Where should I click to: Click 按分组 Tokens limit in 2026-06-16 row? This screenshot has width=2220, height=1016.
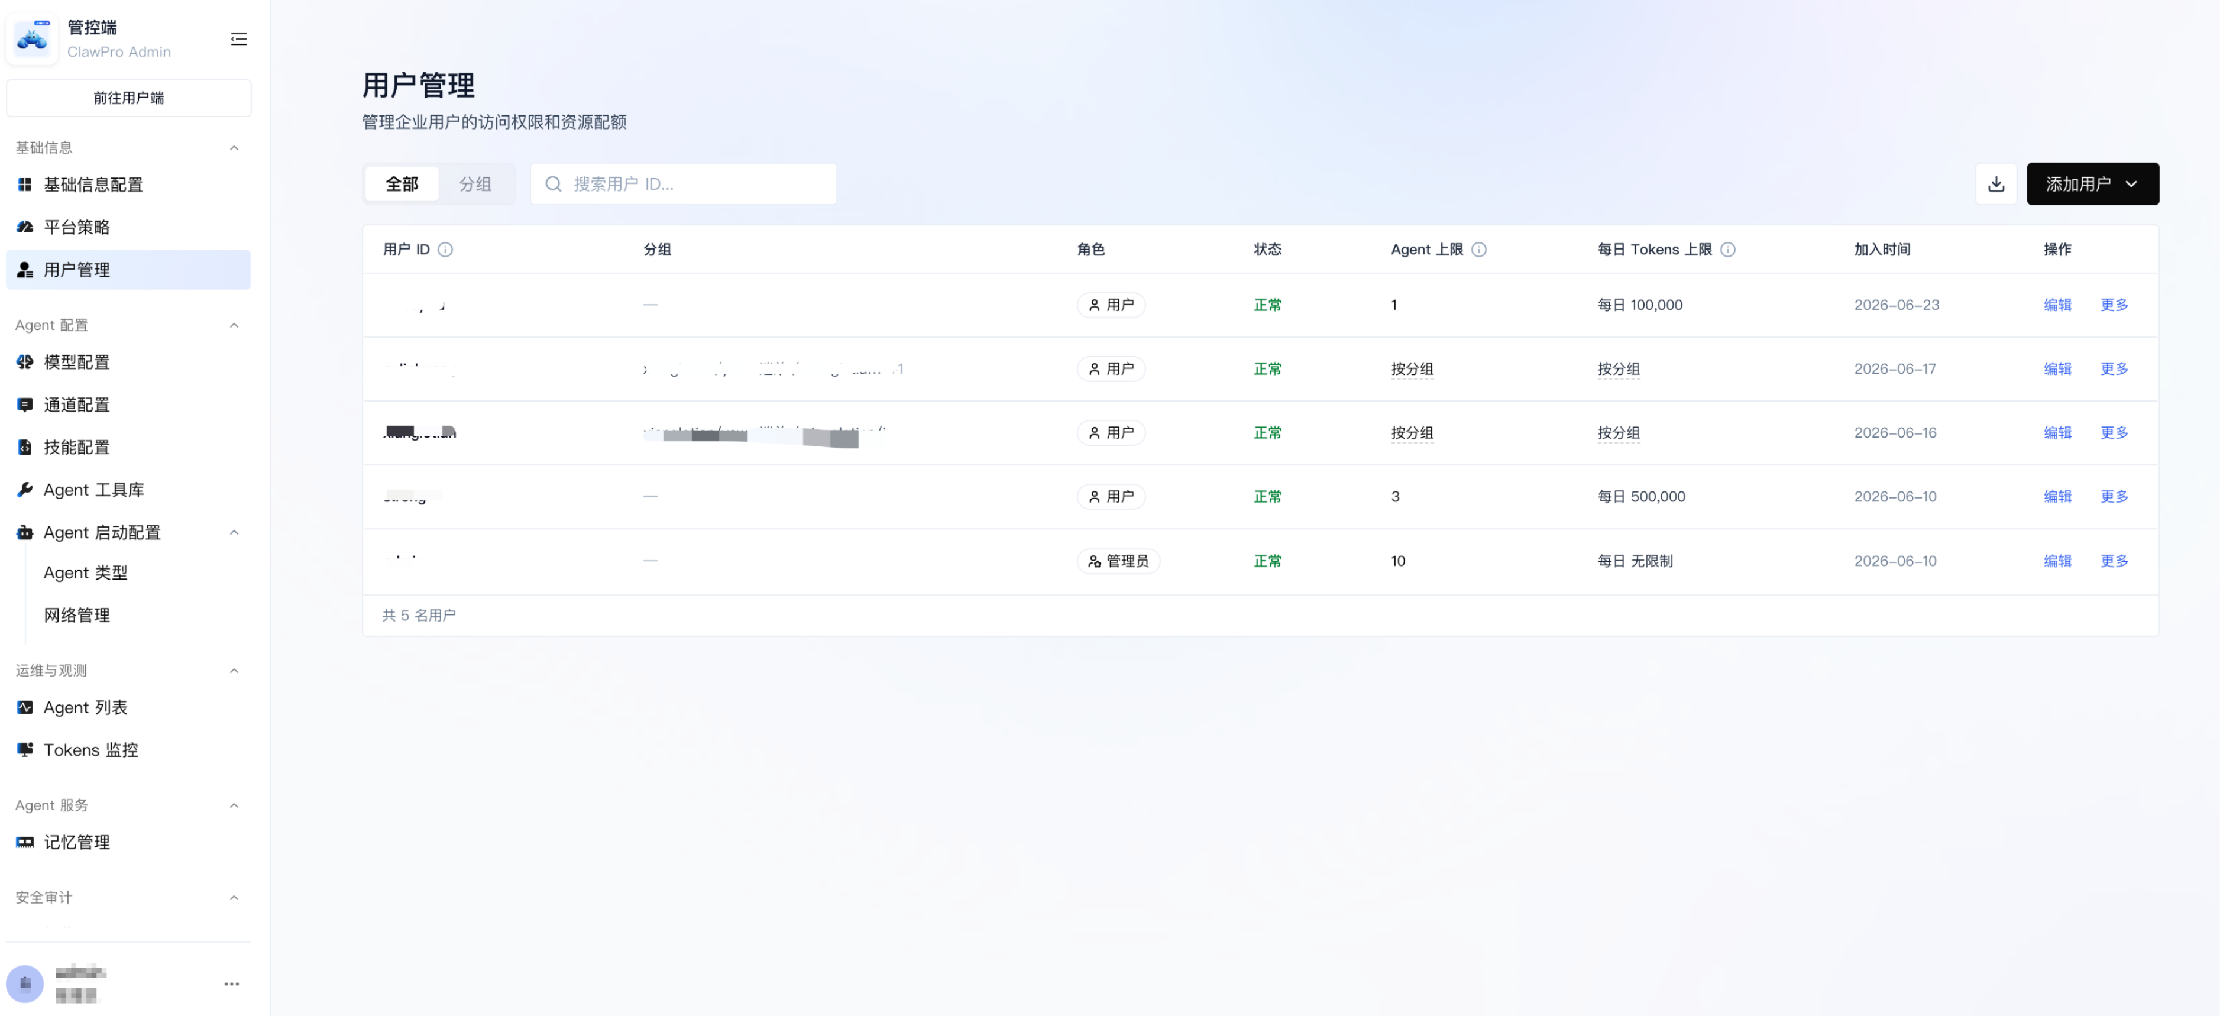pos(1619,432)
